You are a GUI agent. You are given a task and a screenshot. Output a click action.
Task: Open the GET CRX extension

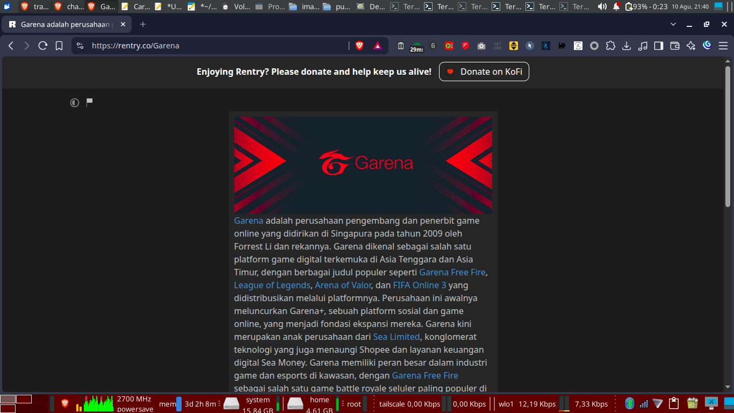coord(498,46)
